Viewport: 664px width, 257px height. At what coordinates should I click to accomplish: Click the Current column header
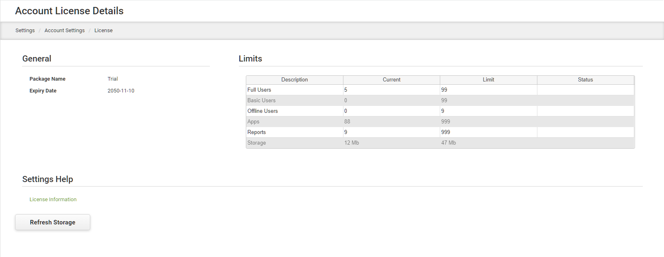pyautogui.click(x=391, y=80)
